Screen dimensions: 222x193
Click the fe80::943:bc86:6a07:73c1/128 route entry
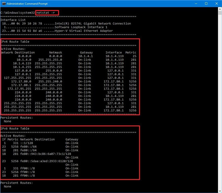point(46,154)
